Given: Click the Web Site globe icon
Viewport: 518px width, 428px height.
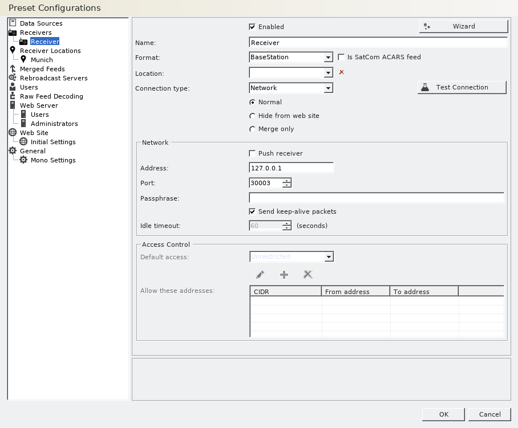Looking at the screenshot, I should click(13, 133).
